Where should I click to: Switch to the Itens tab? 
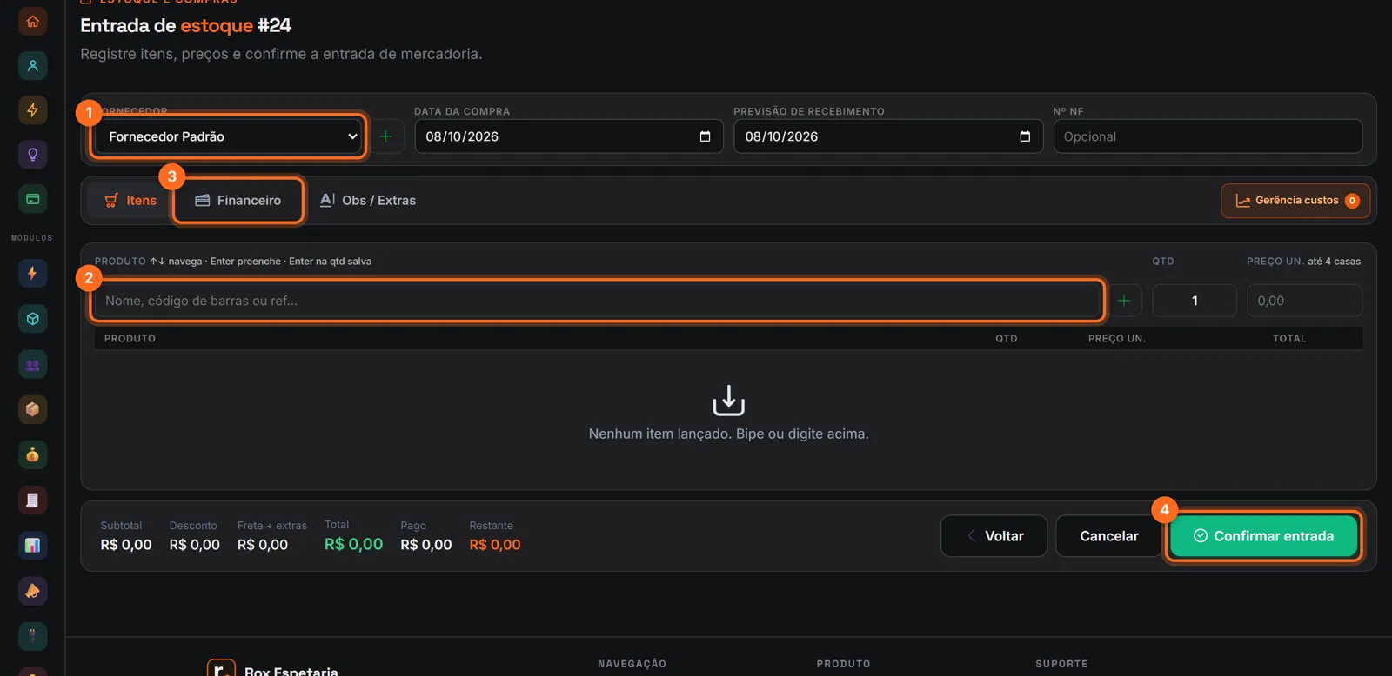(130, 201)
